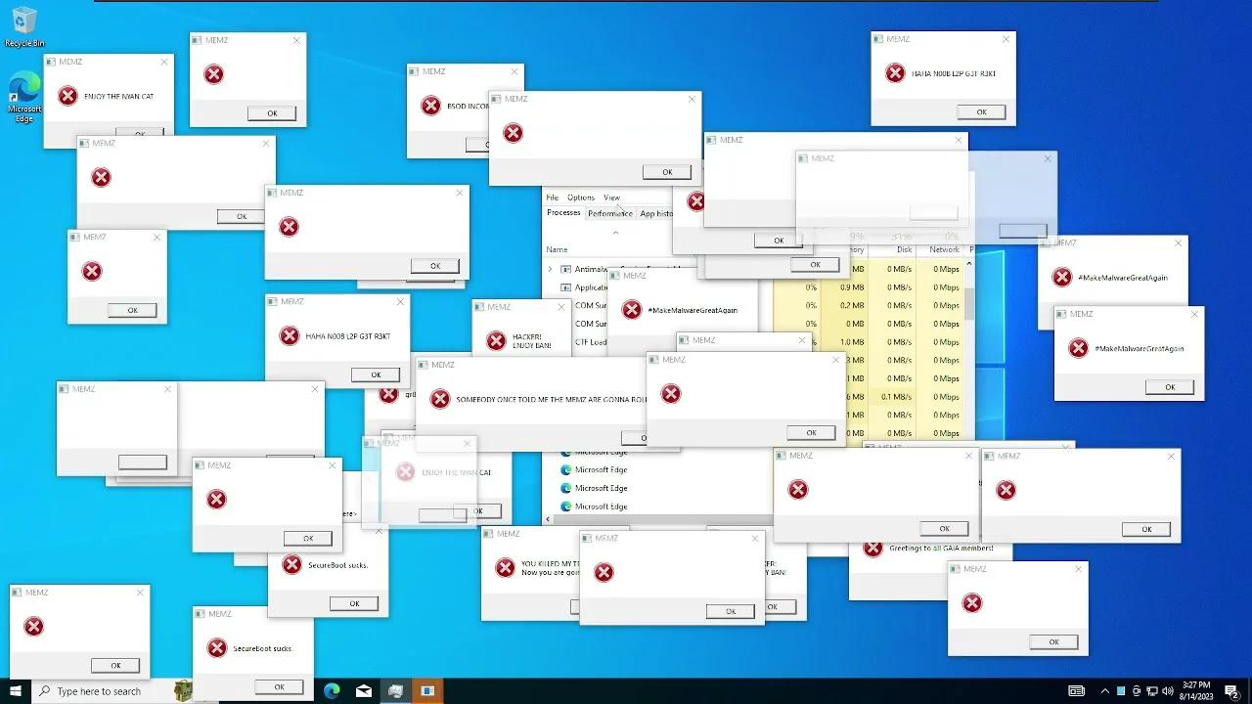Click the error icon in the 'SecureBoot sucks' dialog
Screen dimensions: 1252x704
point(291,564)
